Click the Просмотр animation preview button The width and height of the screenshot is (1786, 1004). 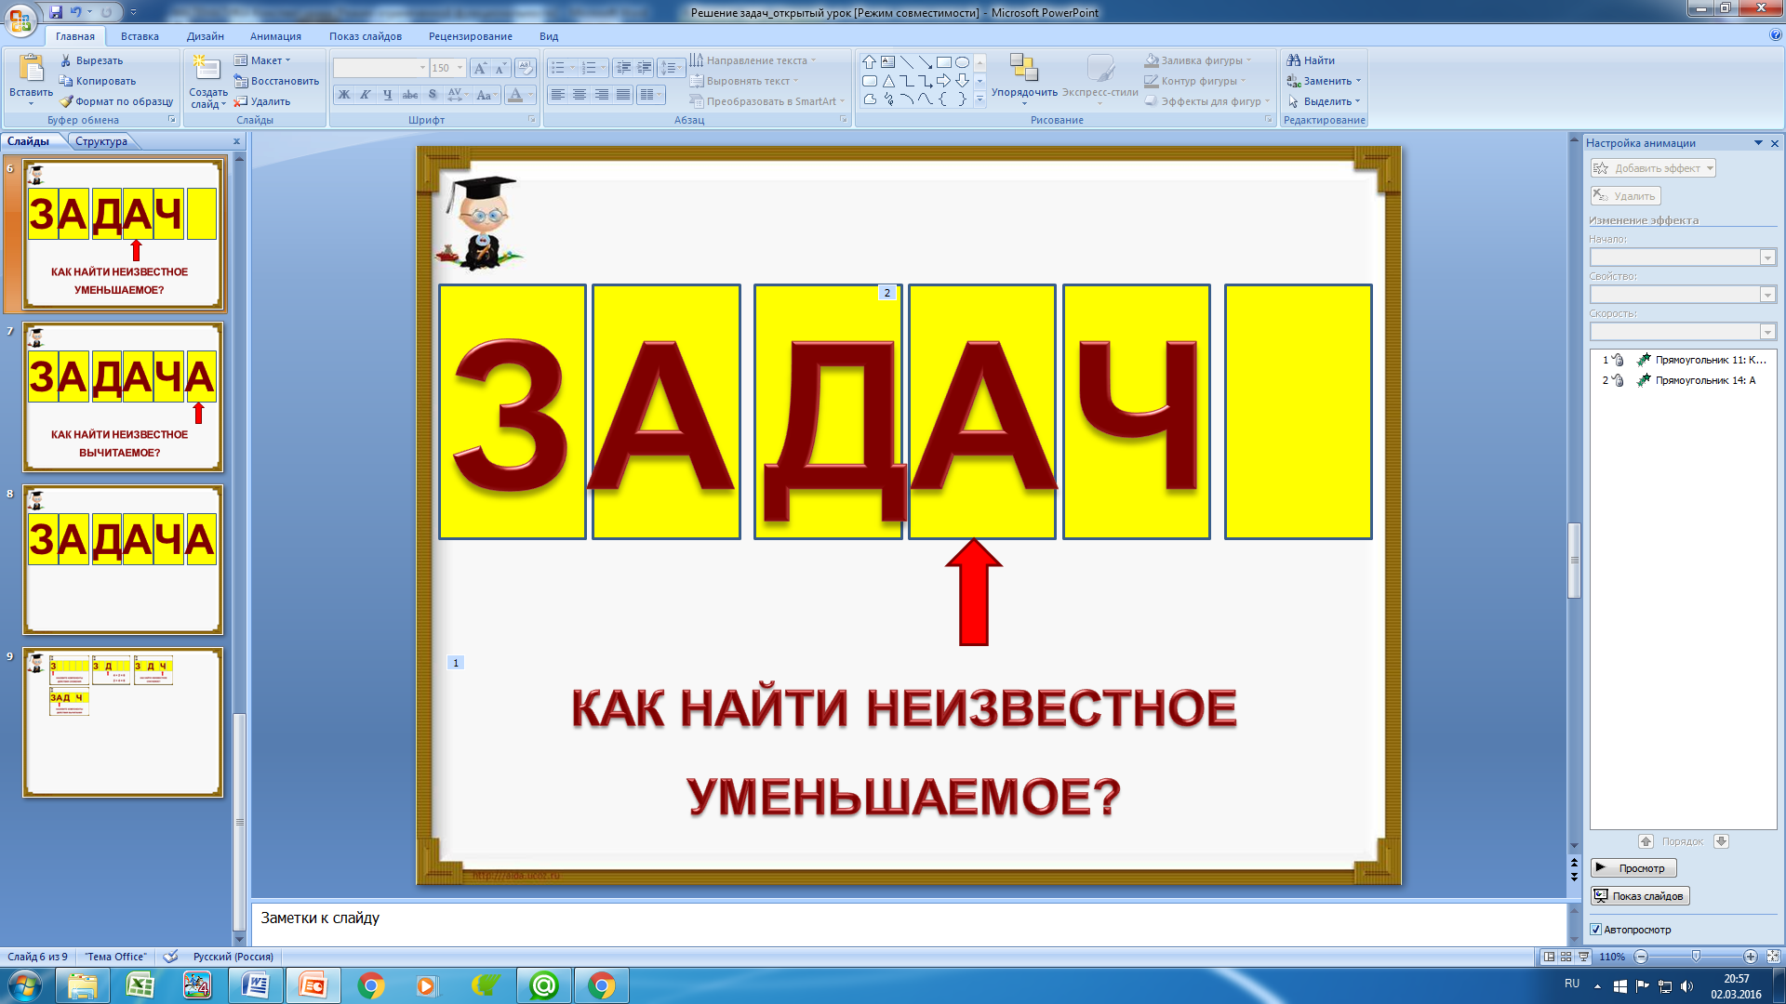[x=1633, y=868]
